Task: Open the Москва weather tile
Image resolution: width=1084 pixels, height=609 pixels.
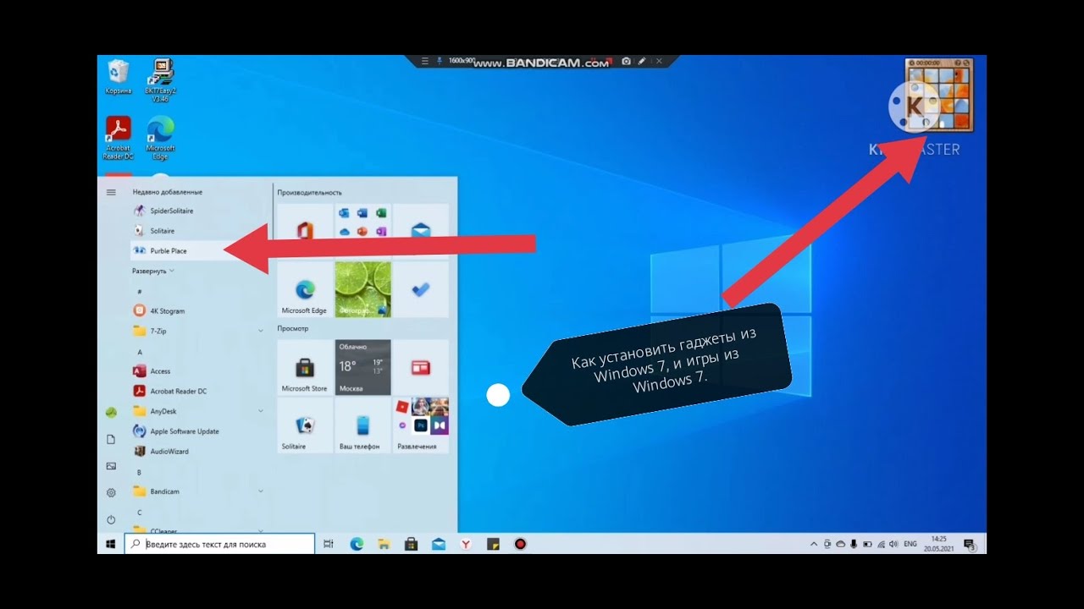Action: coord(362,367)
